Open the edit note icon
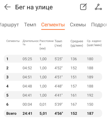Image resolution: width=107 pixels, height=123 pixels. tap(83, 7)
